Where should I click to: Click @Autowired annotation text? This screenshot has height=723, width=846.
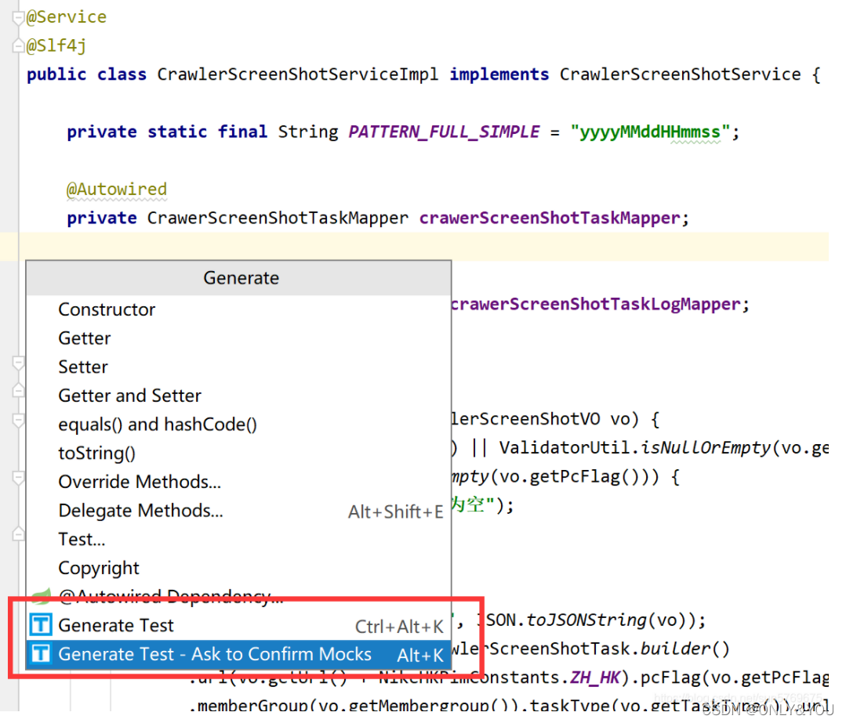(x=117, y=190)
